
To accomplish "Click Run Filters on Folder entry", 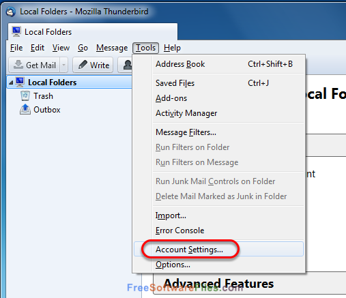I will pyautogui.click(x=219, y=147).
